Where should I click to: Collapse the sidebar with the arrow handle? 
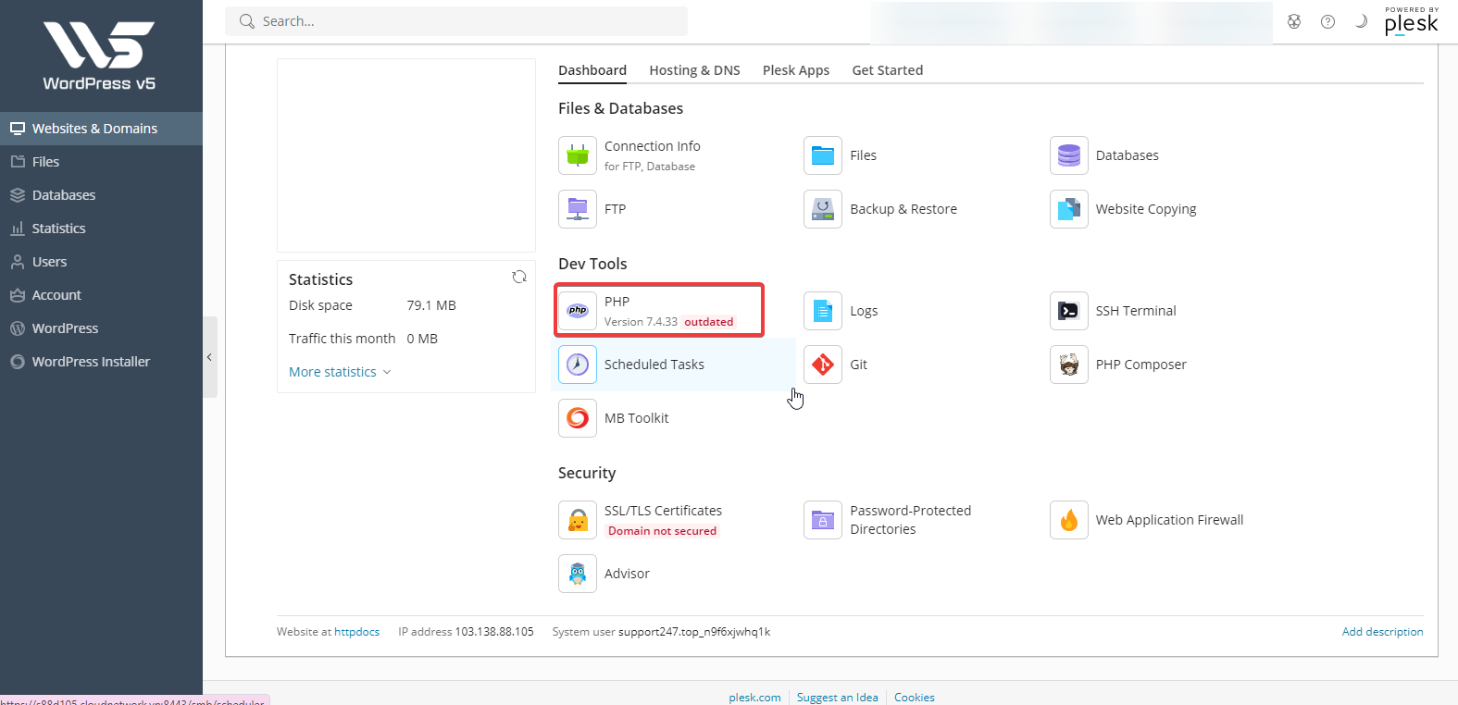[x=210, y=357]
